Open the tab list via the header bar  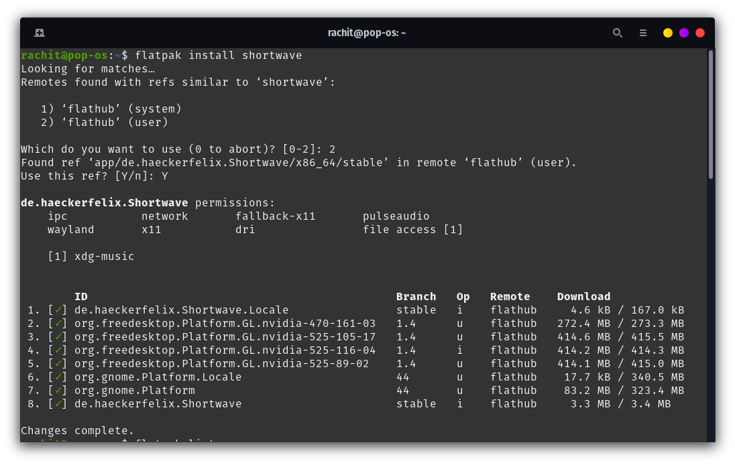point(40,32)
